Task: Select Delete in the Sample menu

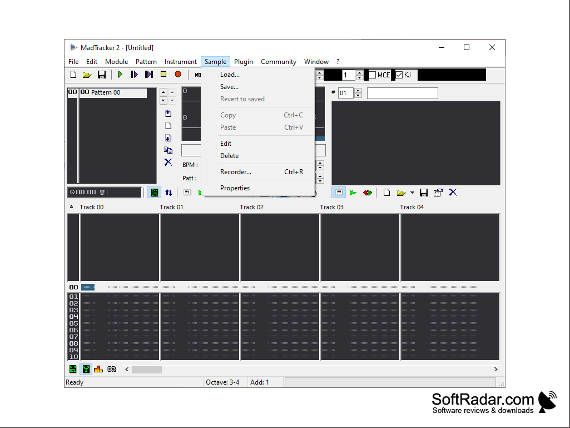Action: [257, 156]
